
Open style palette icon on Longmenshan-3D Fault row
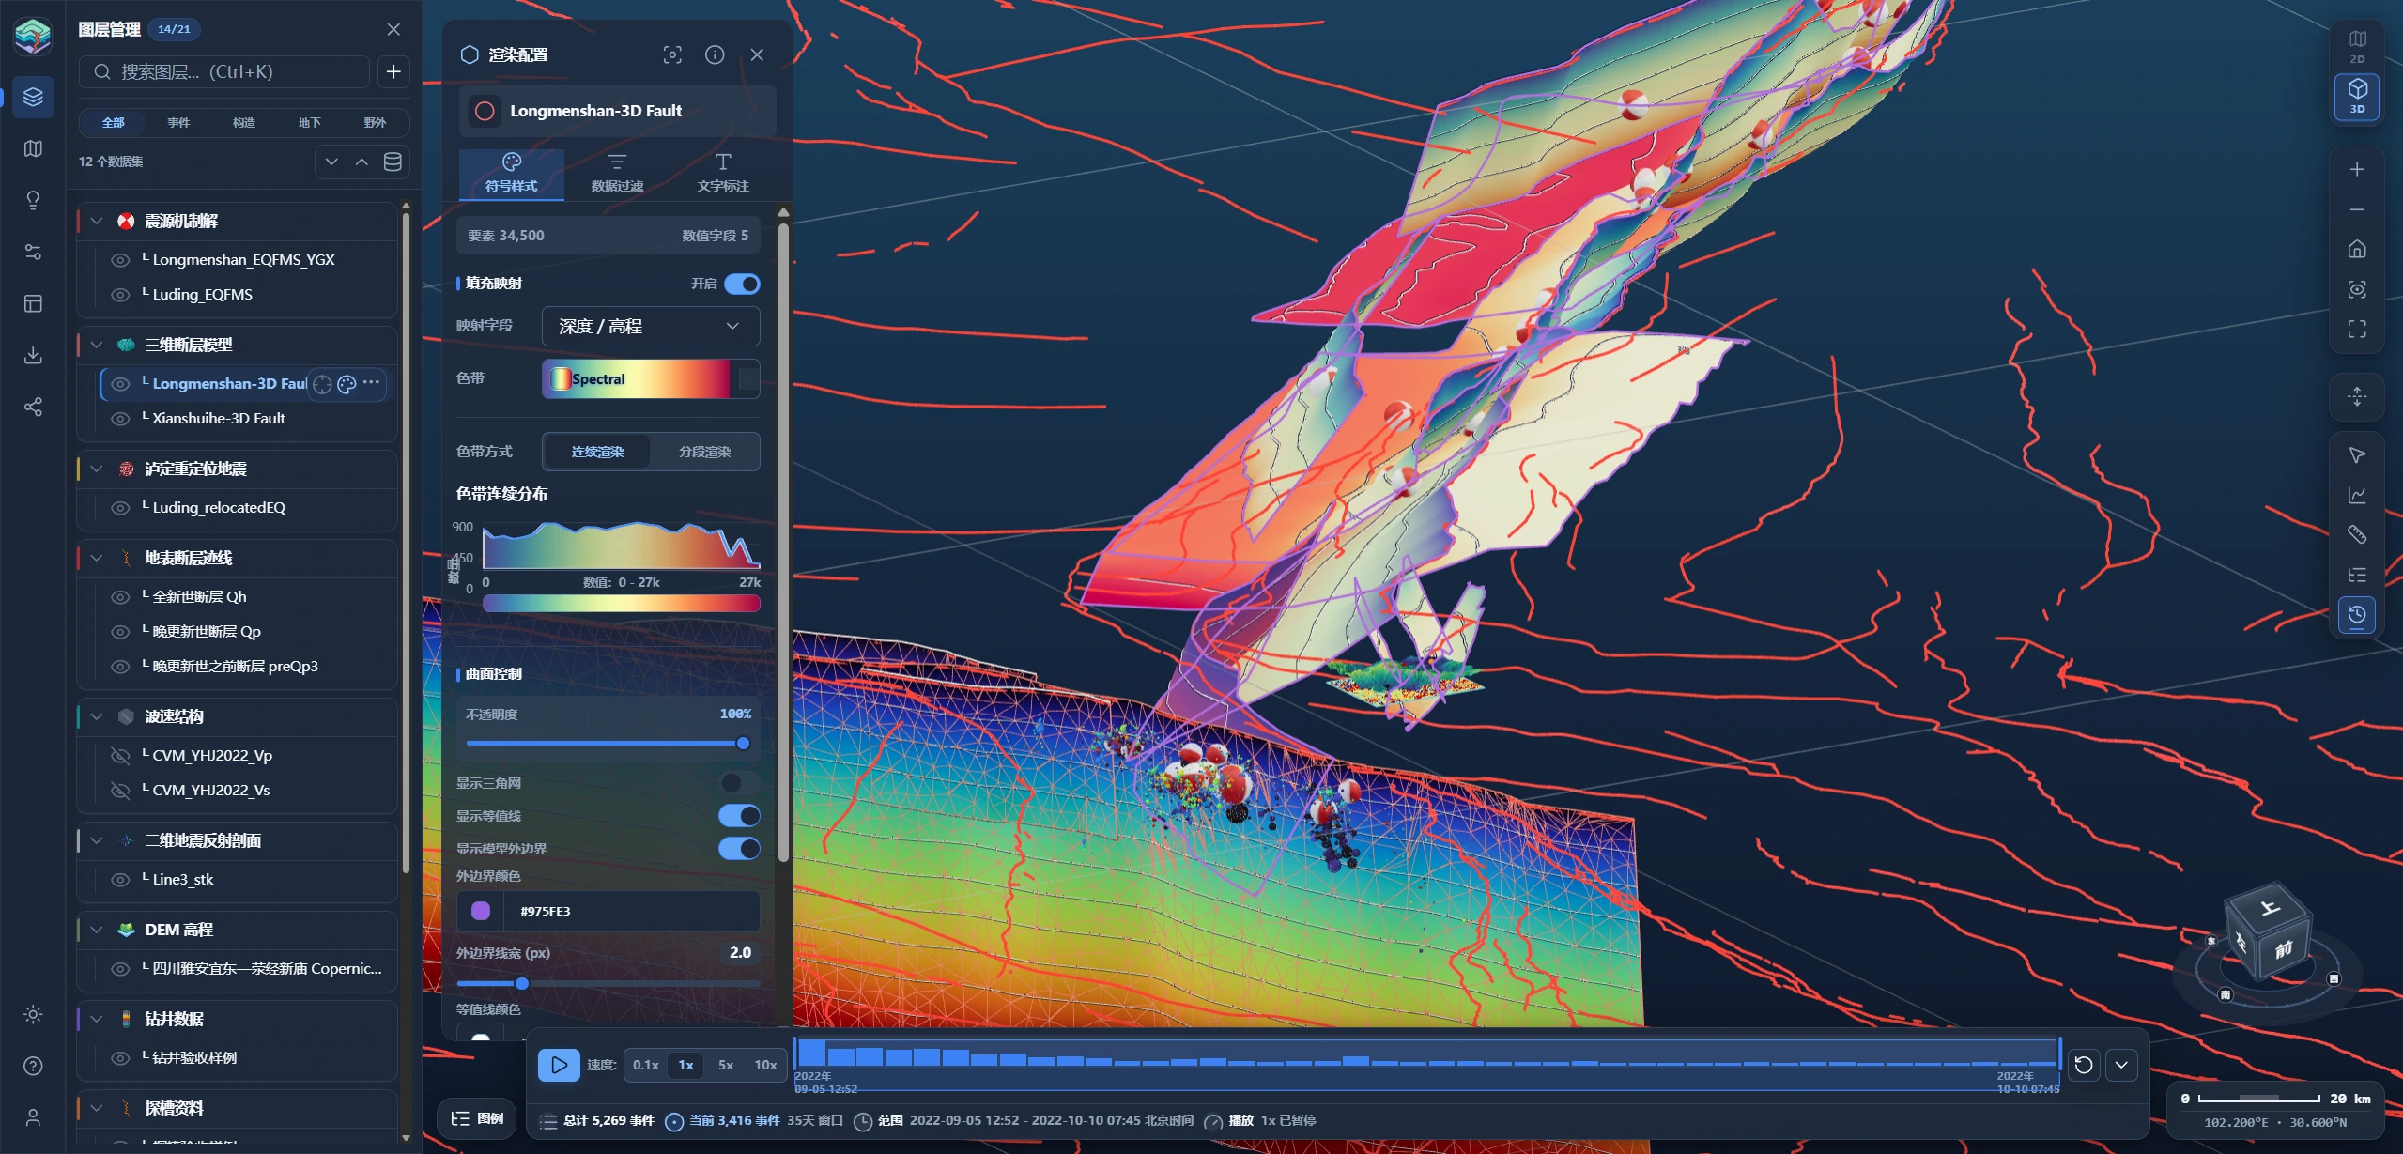click(347, 383)
